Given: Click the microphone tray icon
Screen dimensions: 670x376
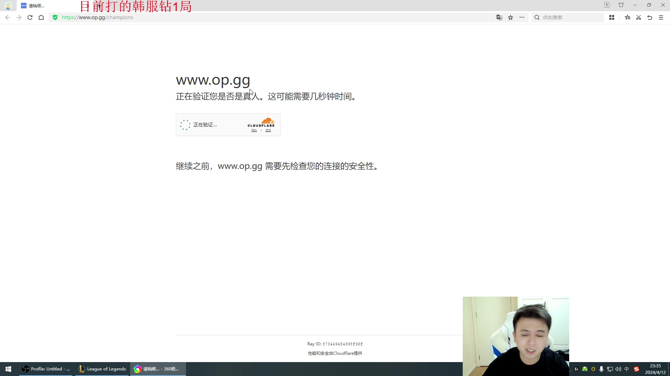Looking at the screenshot, I should click(x=601, y=369).
